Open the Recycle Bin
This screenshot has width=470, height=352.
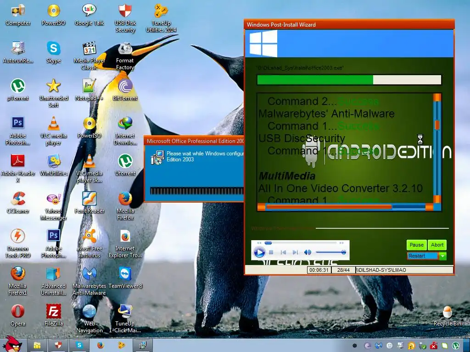tap(447, 316)
